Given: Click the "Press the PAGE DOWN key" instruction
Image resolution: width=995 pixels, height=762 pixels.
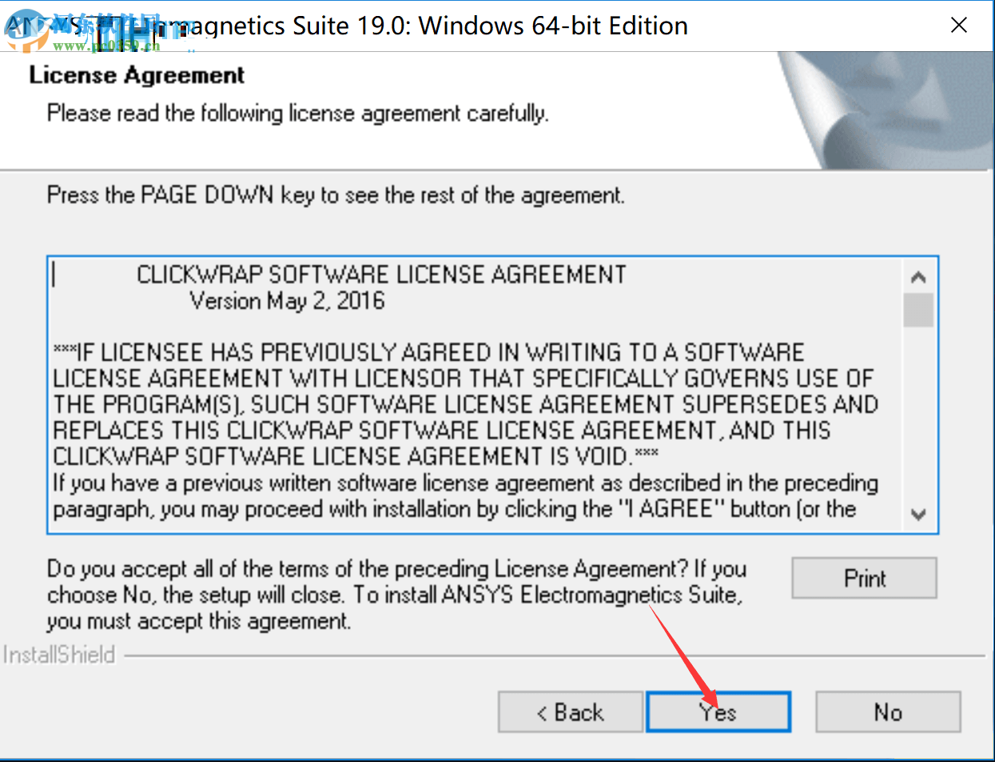Looking at the screenshot, I should [x=336, y=195].
